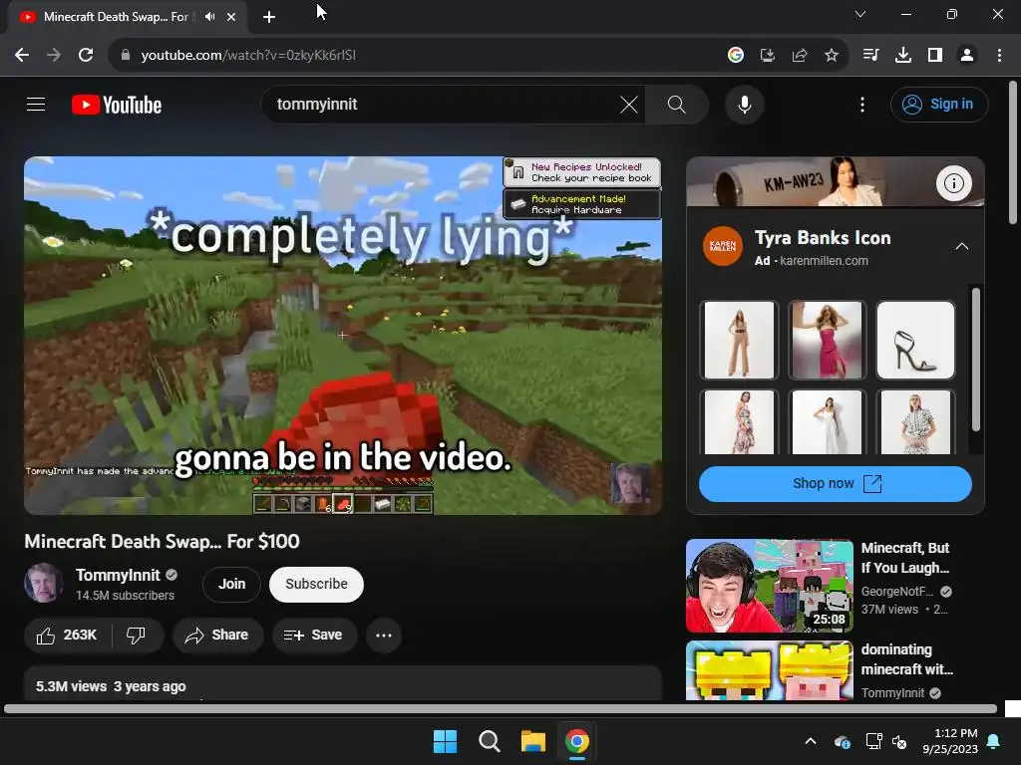1021x765 pixels.
Task: Click karenmillen.com ad link
Action: [x=824, y=261]
